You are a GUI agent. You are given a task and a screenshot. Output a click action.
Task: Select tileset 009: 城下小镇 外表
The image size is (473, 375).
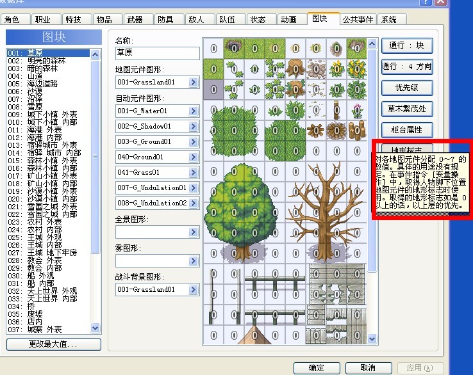pyautogui.click(x=48, y=115)
